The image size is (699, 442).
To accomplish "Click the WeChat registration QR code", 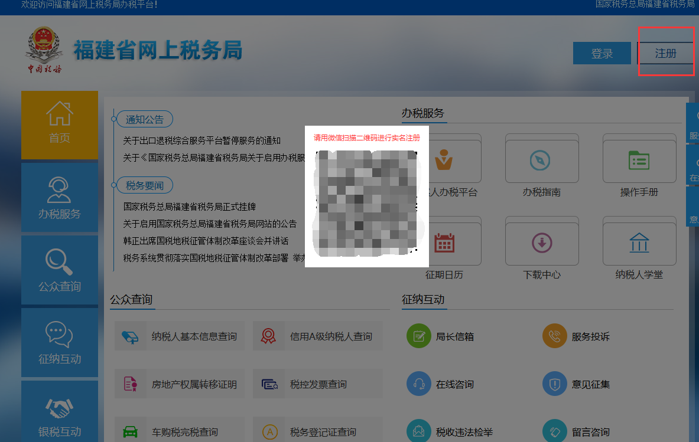I will coord(366,204).
